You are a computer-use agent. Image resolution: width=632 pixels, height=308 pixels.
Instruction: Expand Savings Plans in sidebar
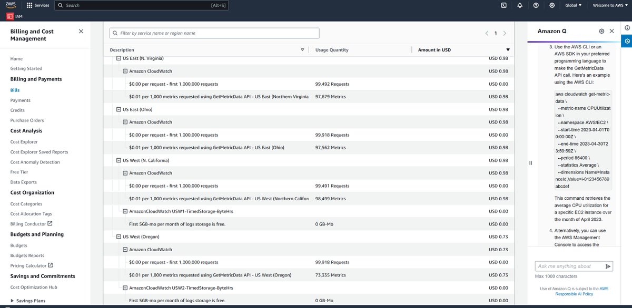(12, 301)
